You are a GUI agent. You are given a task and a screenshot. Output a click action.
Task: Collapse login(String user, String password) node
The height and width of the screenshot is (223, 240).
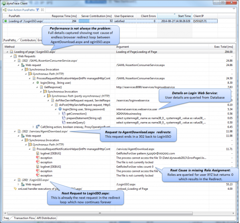coord(56,109)
